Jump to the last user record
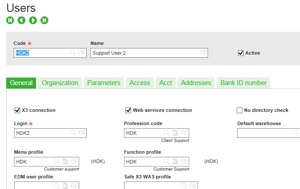This screenshot has height=189, width=300. (x=44, y=20)
